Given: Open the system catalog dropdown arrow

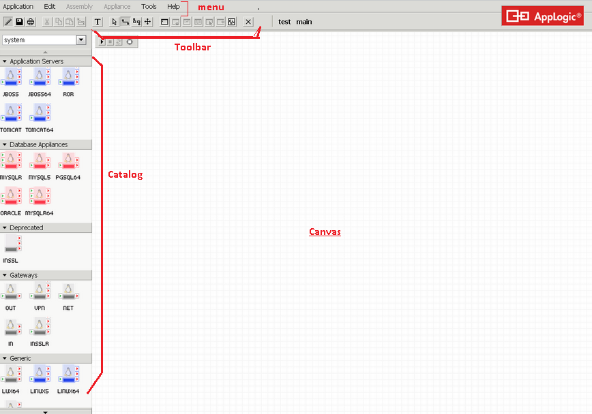Looking at the screenshot, I should (81, 39).
